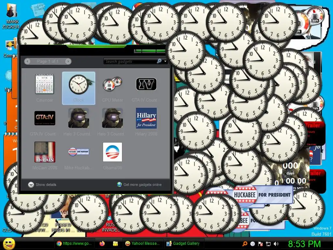The image size is (333, 250).
Task: Click the 8:53 PM taskbar clock
Action: point(304,244)
